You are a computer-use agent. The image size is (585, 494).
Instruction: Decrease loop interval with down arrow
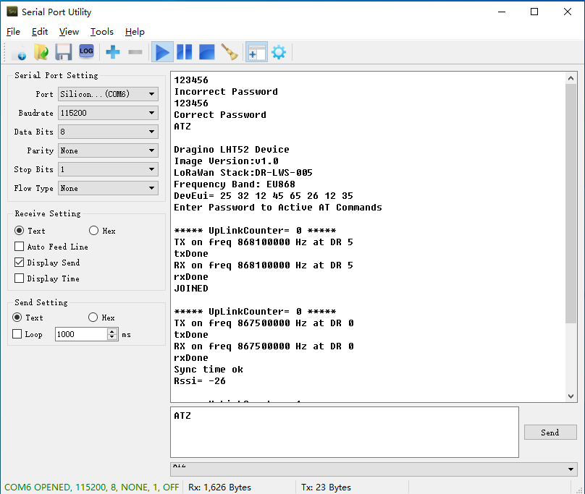pyautogui.click(x=112, y=337)
